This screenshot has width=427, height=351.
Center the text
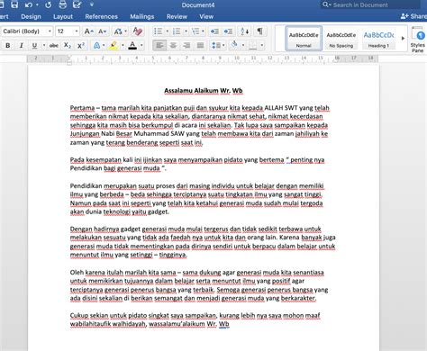(173, 46)
